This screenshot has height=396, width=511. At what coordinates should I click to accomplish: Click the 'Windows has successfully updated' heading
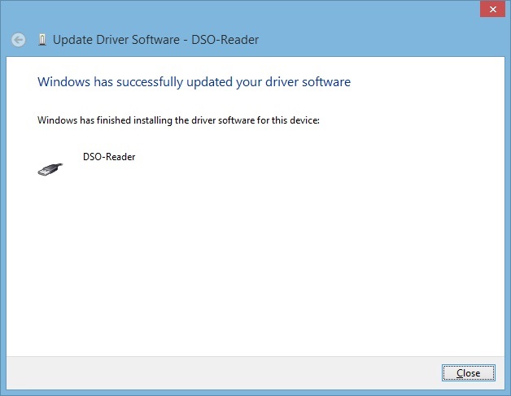pyautogui.click(x=194, y=82)
